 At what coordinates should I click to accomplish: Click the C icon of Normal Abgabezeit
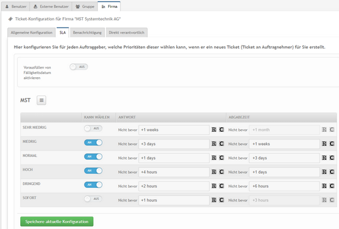pyautogui.click(x=332, y=157)
